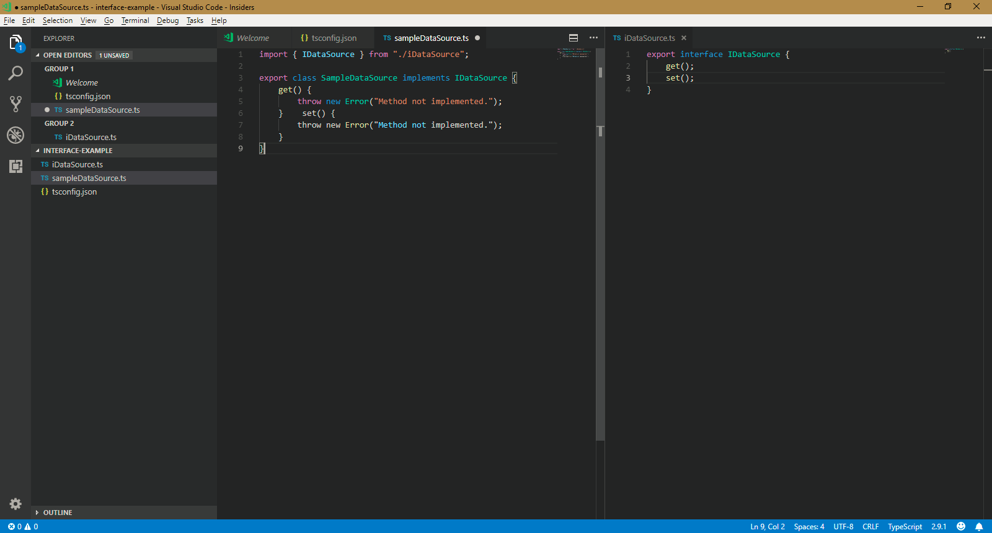
Task: Open problems panel via errors and warnings count
Action: (x=23, y=526)
